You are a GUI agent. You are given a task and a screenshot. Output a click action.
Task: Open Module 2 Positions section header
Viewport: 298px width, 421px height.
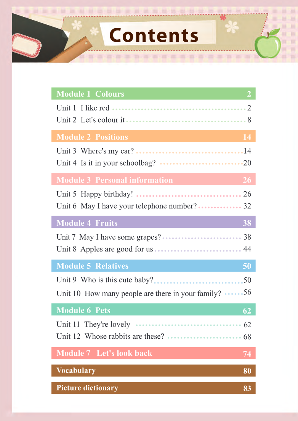click(x=153, y=136)
